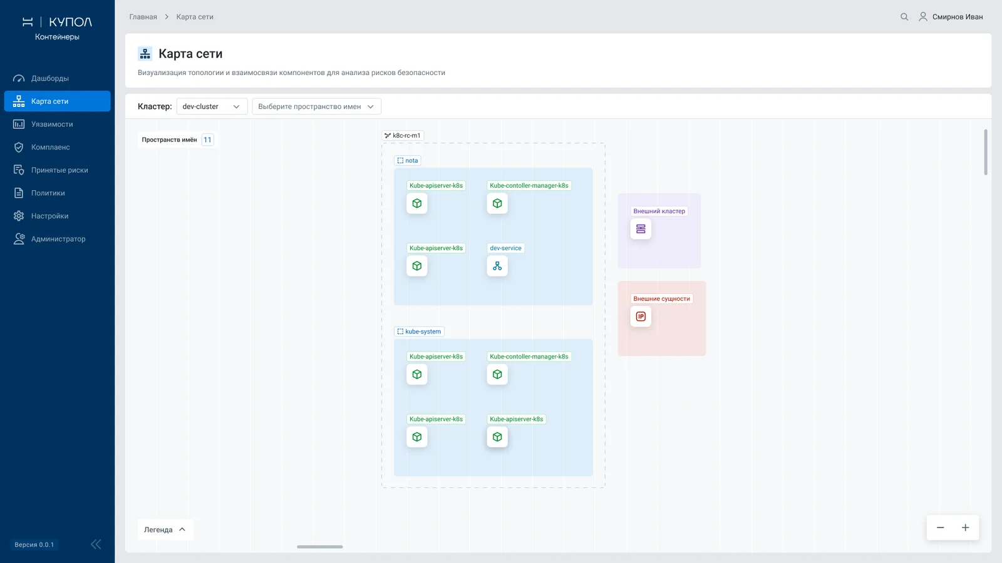This screenshot has width=1002, height=563.
Task: Select Карта сети sidebar item
Action: 57,101
